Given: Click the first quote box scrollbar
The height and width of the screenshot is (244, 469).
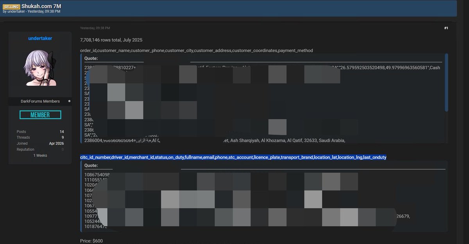Looking at the screenshot, I should [x=446, y=82].
